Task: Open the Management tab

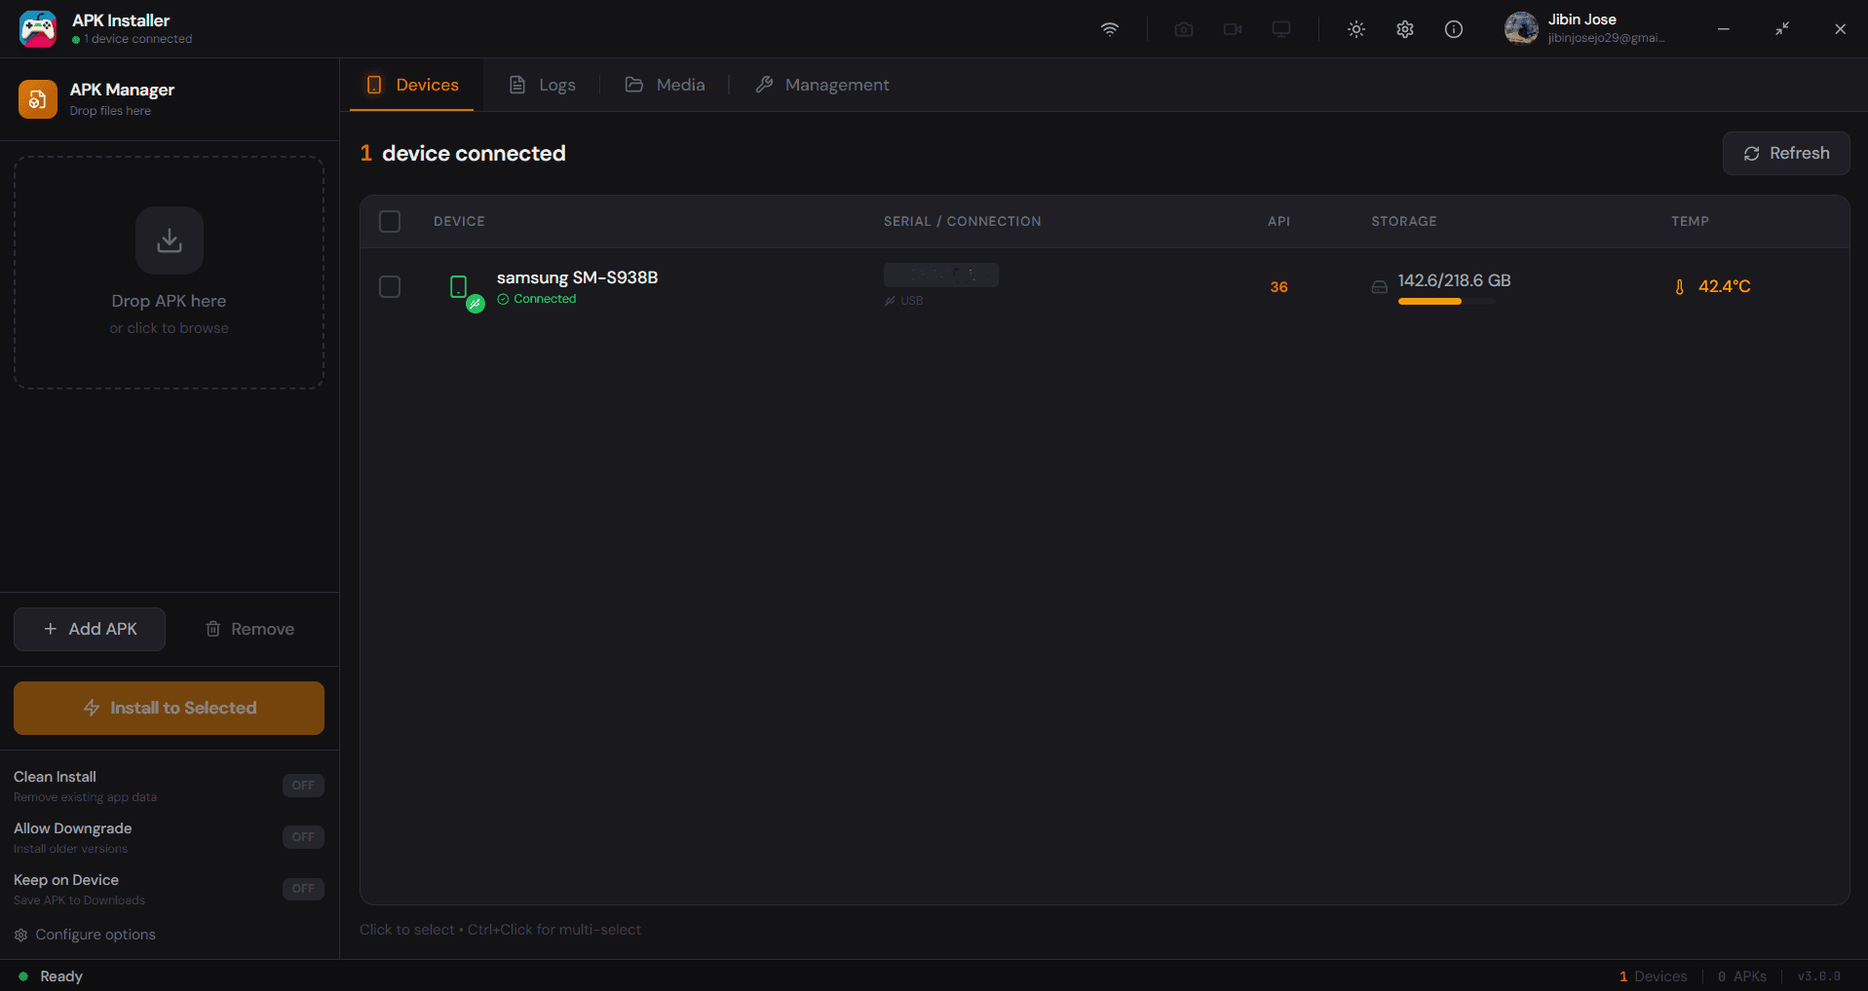Action: click(x=821, y=85)
